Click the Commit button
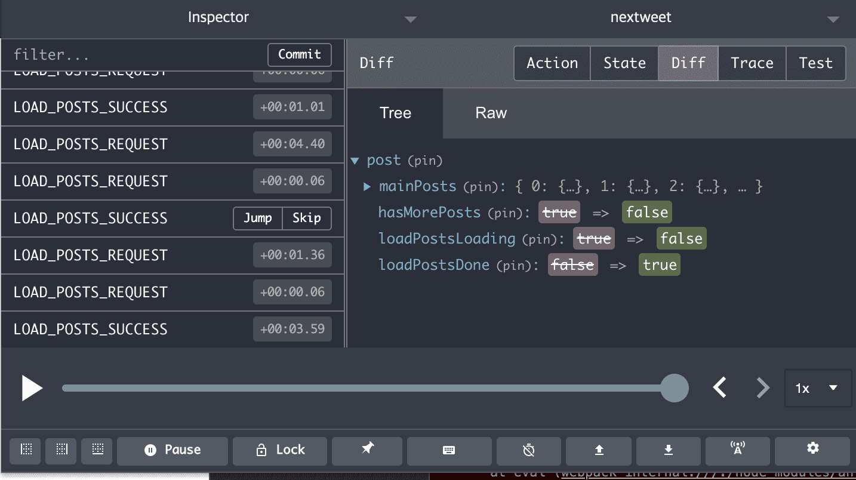This screenshot has height=480, width=856. click(299, 54)
